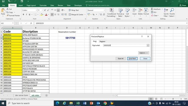Viewport: 188px width, 106px height.
Task: Click Name Box showing A3
Action: click(7, 23)
